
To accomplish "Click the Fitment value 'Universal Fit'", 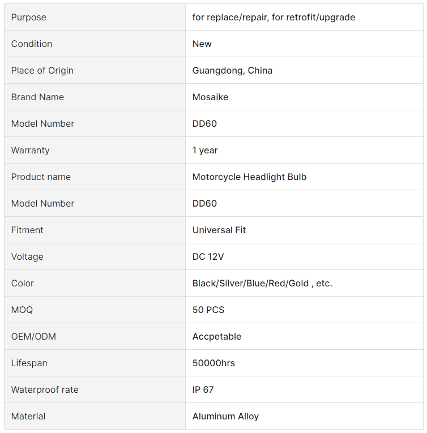I will click(x=219, y=230).
